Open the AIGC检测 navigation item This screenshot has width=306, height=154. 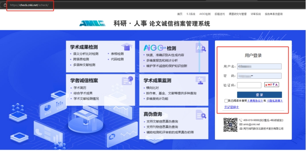pos(205,14)
